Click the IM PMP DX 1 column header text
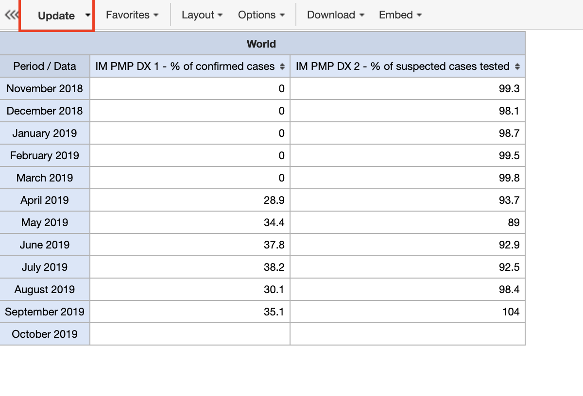The height and width of the screenshot is (396, 583). click(x=186, y=66)
